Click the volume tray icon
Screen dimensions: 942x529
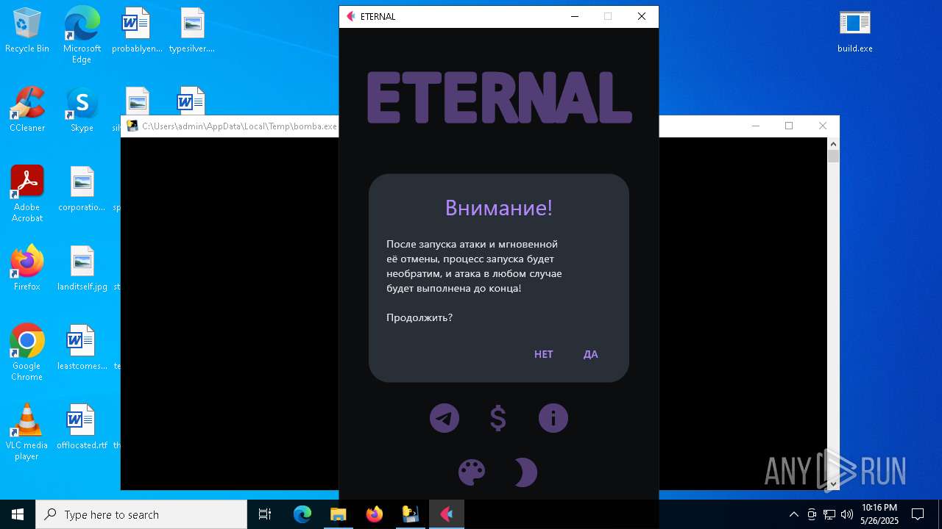pyautogui.click(x=847, y=514)
